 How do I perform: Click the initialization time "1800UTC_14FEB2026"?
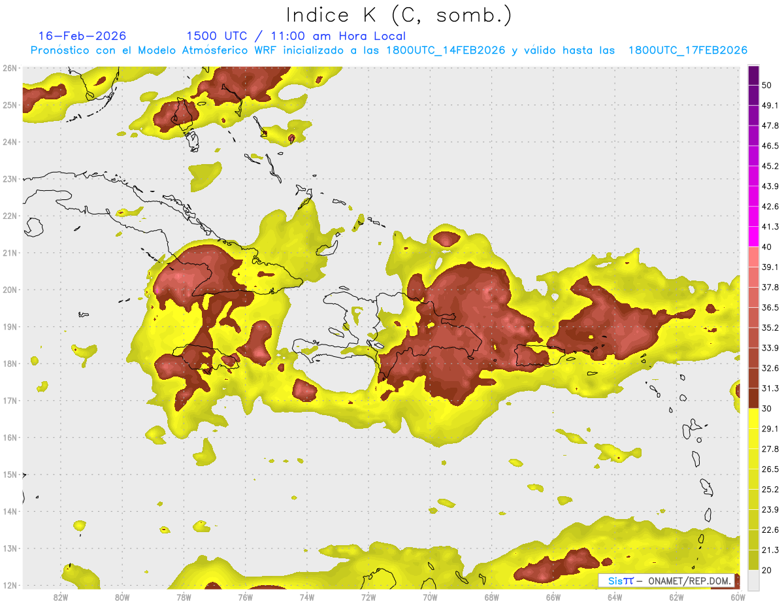click(446, 50)
